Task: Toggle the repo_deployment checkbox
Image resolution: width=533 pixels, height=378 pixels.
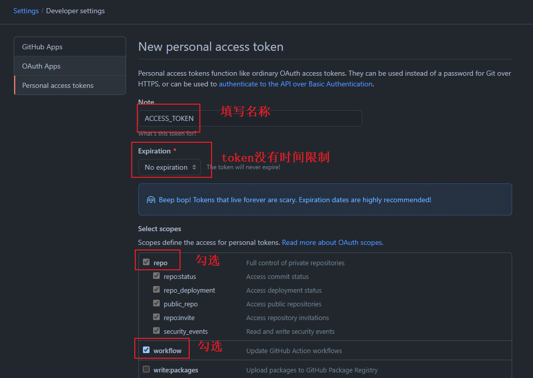Action: click(x=157, y=290)
